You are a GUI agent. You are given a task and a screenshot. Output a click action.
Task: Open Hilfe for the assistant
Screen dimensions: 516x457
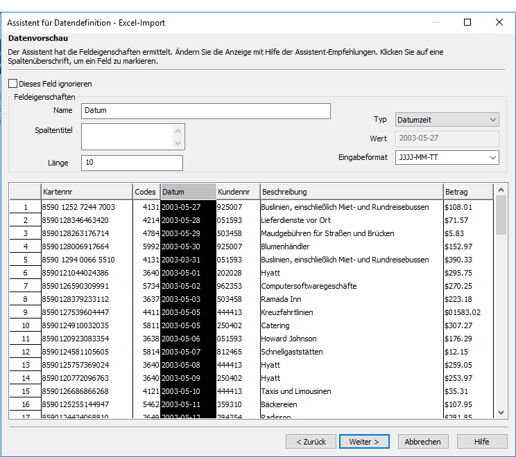pyautogui.click(x=481, y=442)
